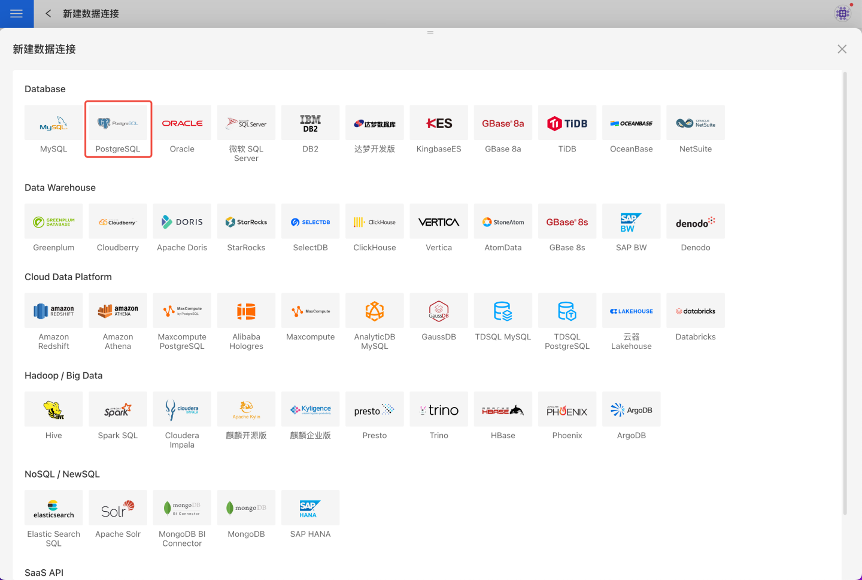
Task: Open the Trino connector
Action: [x=439, y=410]
